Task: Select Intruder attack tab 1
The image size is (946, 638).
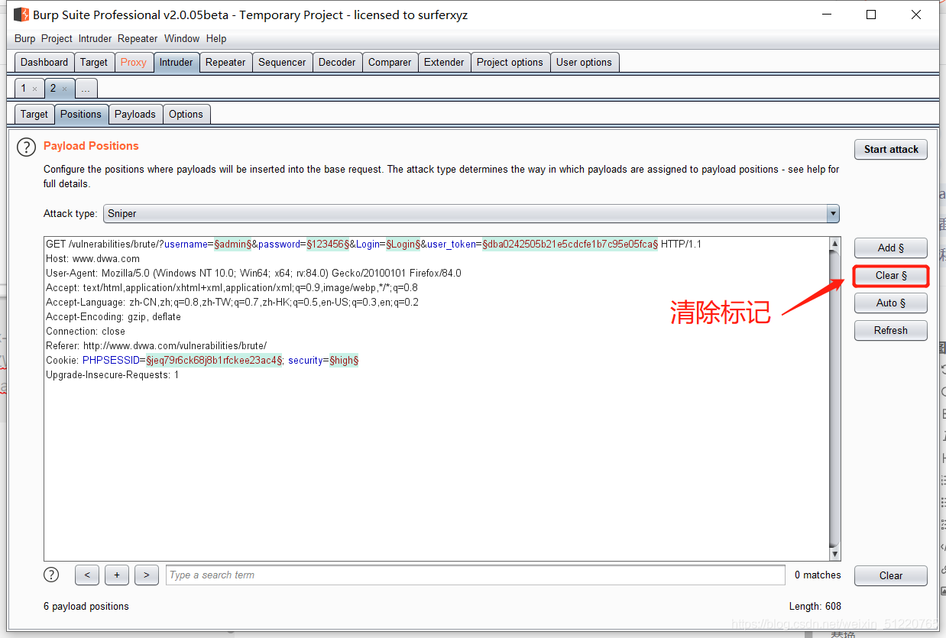Action: [24, 89]
